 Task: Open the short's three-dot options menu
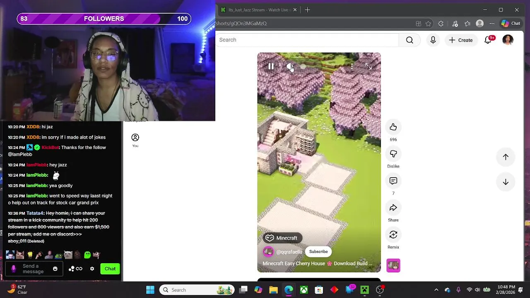coord(352,66)
